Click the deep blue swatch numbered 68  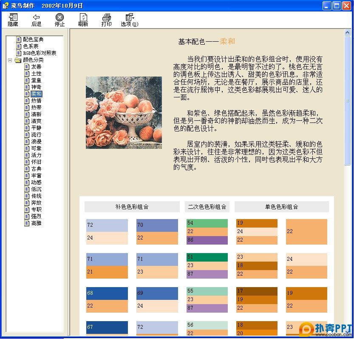coord(107,293)
